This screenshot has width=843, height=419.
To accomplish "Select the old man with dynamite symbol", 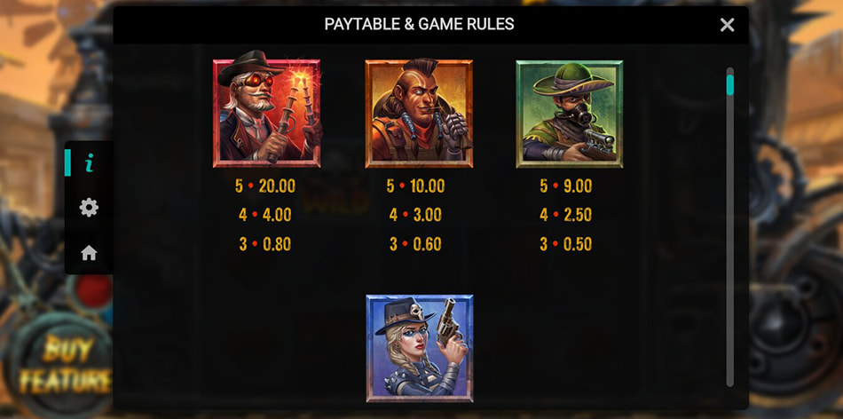I will [x=267, y=113].
